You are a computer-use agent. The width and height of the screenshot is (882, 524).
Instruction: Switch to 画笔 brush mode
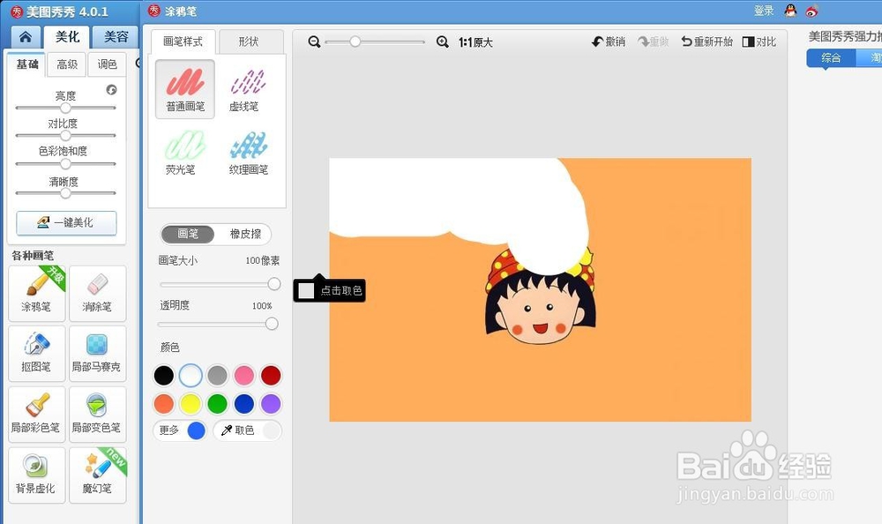(188, 234)
